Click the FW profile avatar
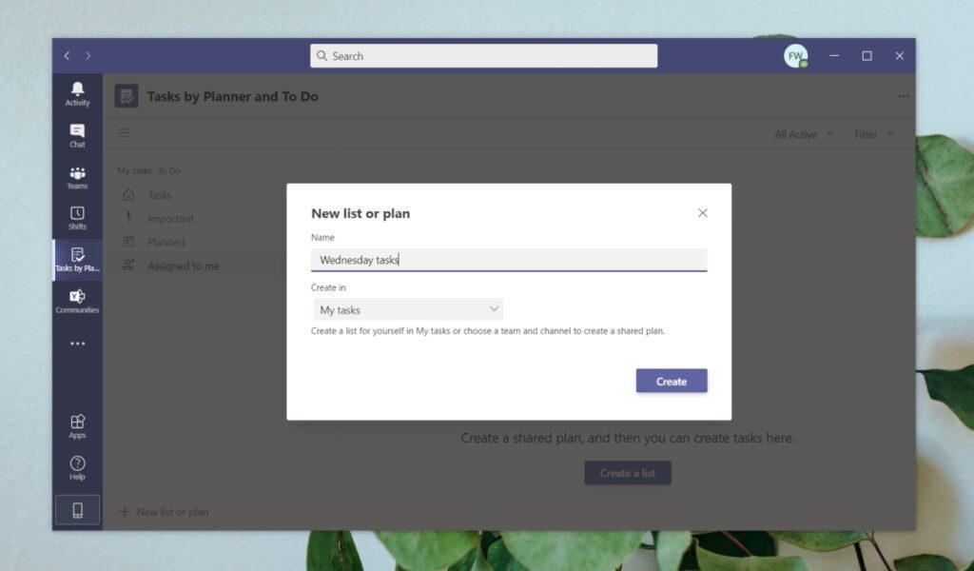The height and width of the screenshot is (571, 974). (793, 56)
